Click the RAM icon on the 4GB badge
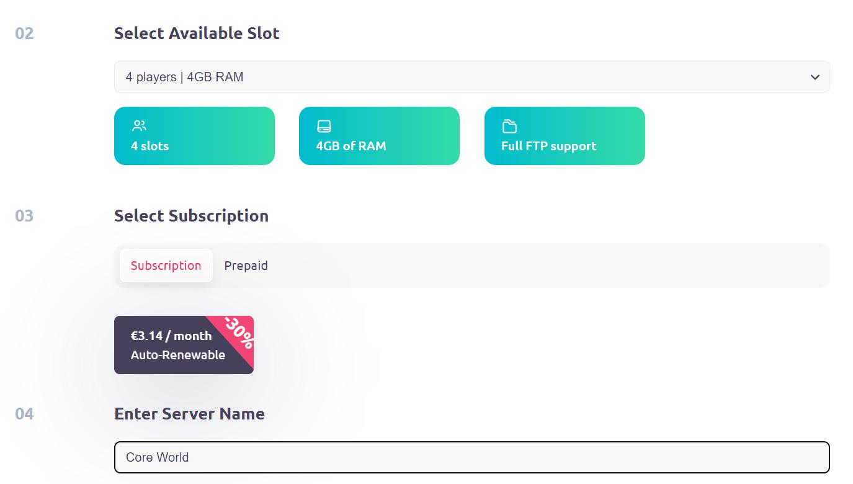853x484 pixels. point(323,125)
